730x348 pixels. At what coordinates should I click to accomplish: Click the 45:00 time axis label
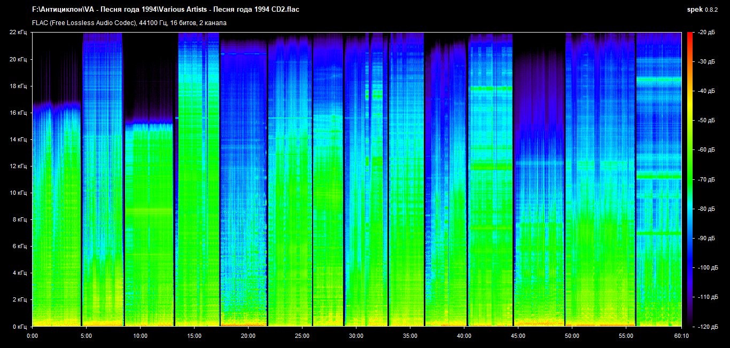tap(518, 336)
